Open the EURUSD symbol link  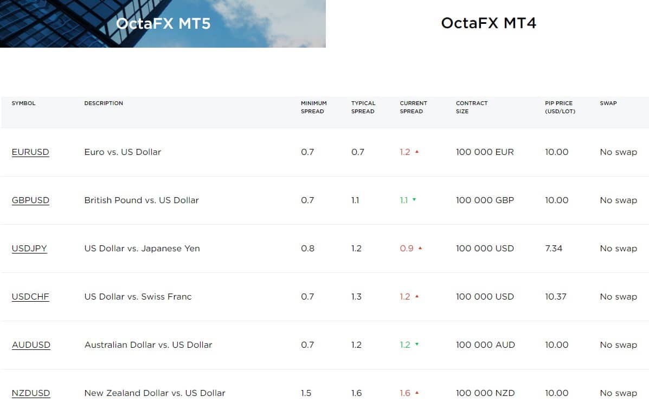pos(30,152)
